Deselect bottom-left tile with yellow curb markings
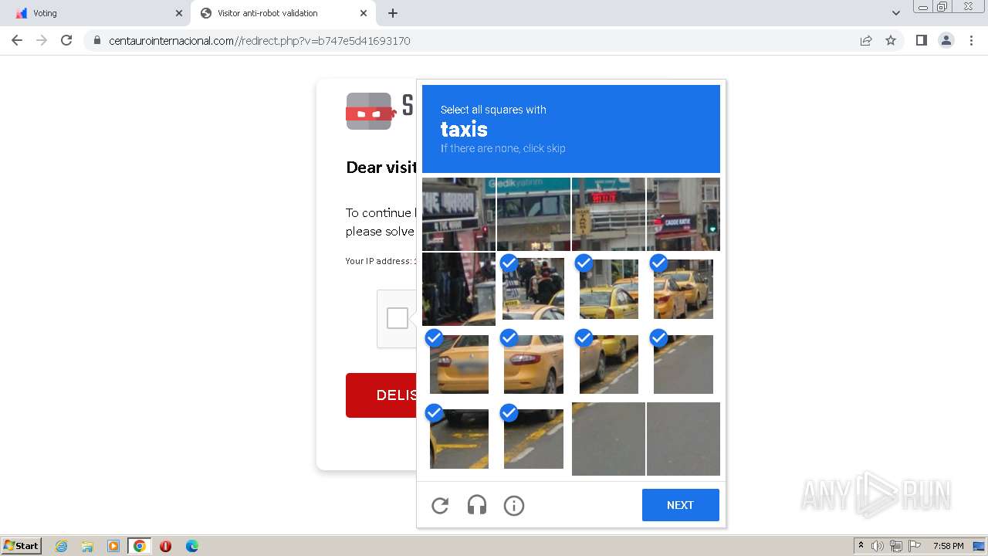The image size is (988, 556). coord(458,439)
